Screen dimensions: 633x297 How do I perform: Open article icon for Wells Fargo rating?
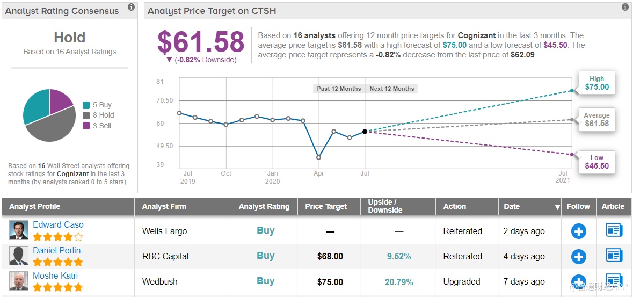click(x=614, y=230)
